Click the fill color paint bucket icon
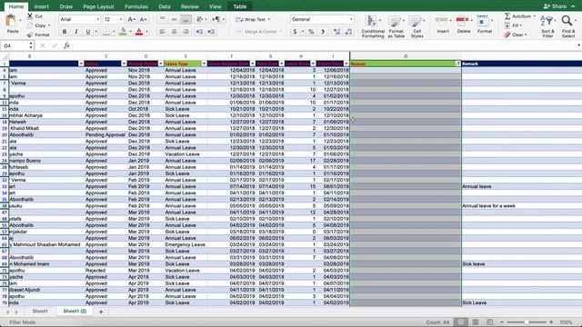Screen dimensions: 582x327 (123, 32)
